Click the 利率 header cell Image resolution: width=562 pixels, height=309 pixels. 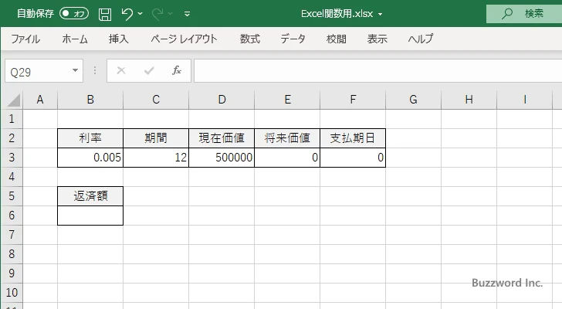click(x=90, y=138)
